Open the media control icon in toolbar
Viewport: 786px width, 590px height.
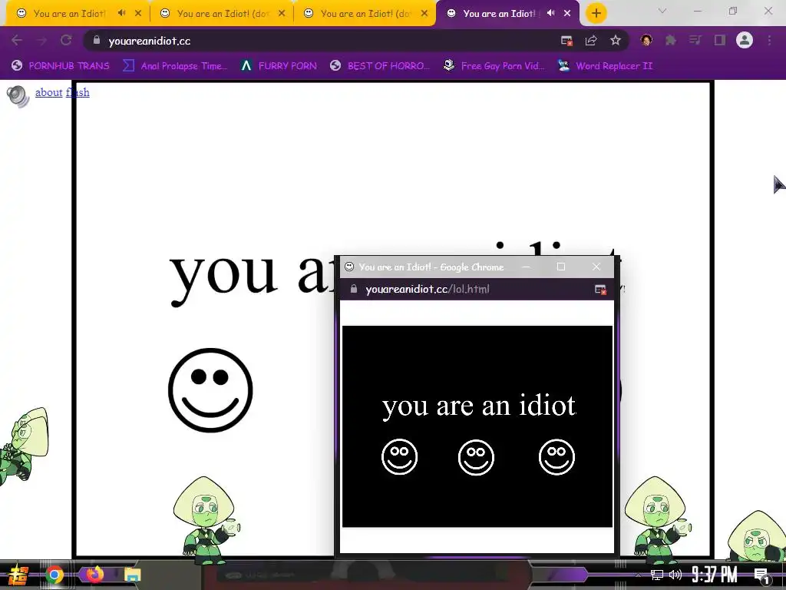pyautogui.click(x=695, y=40)
